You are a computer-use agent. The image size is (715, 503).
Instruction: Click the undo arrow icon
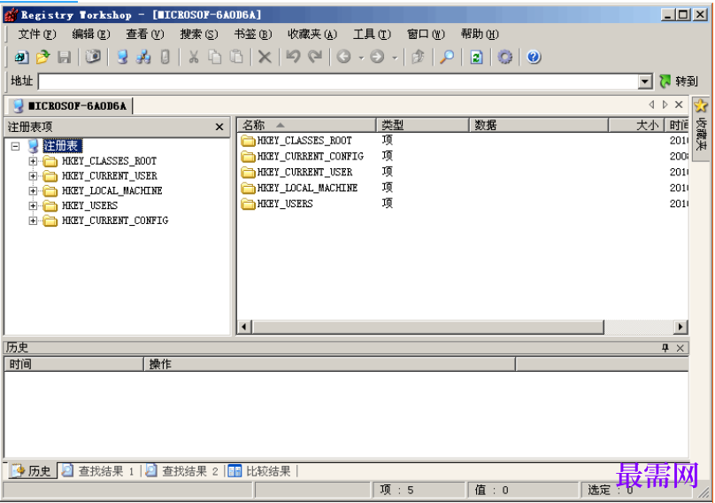coord(293,57)
